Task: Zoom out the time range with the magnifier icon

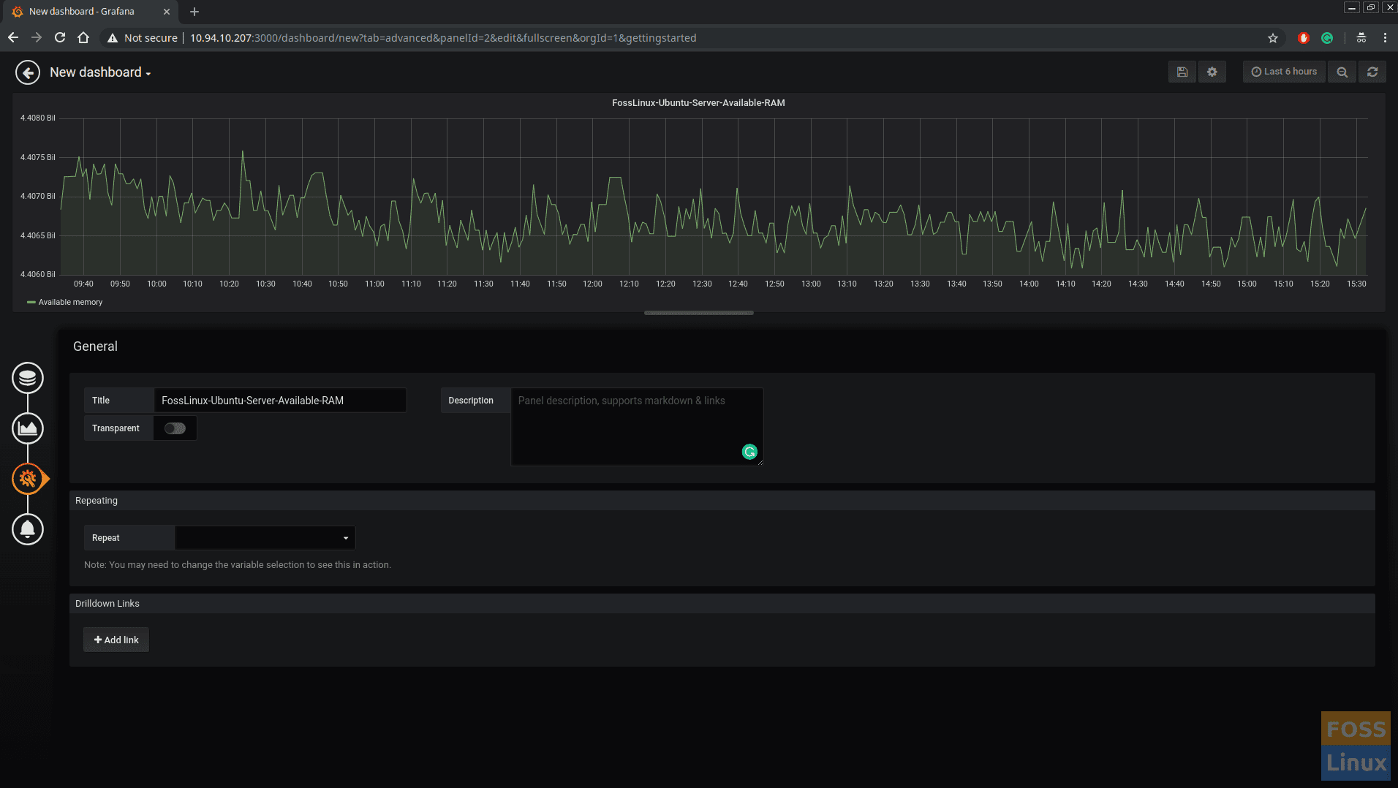Action: (x=1342, y=72)
